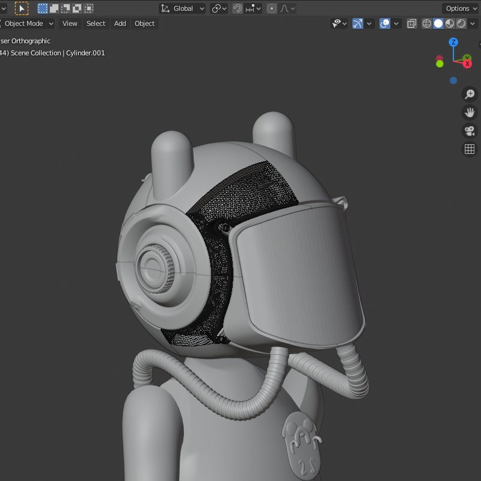Toggle X-Ray mode
481x481 pixels.
pyautogui.click(x=412, y=23)
